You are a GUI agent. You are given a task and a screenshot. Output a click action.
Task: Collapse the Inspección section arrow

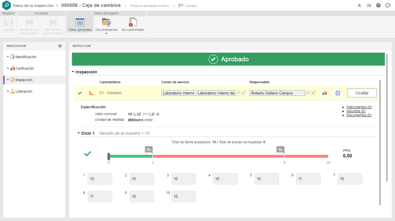click(73, 72)
